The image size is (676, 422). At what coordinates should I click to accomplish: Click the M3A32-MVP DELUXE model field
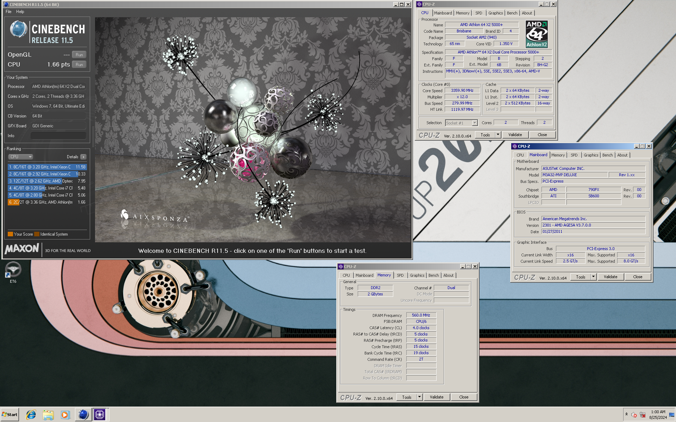click(575, 175)
